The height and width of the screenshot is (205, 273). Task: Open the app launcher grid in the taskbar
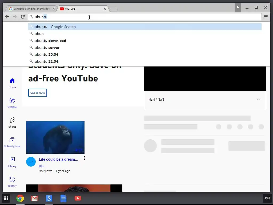6,198
